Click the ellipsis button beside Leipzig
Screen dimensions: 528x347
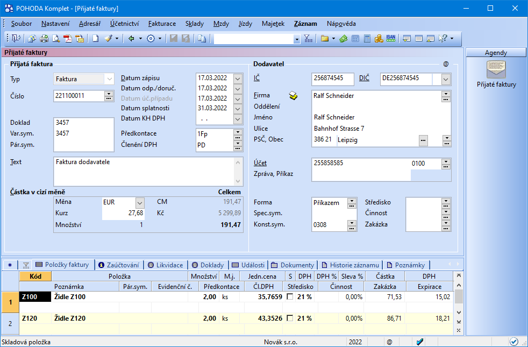(423, 140)
